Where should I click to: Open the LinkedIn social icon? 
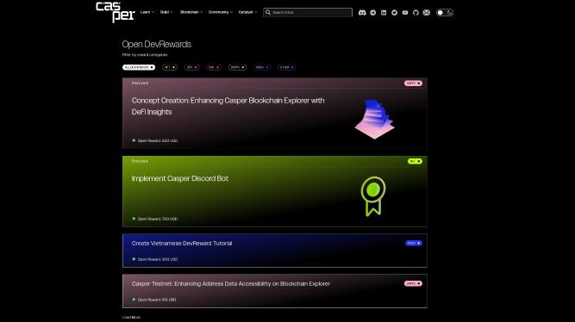(x=384, y=12)
